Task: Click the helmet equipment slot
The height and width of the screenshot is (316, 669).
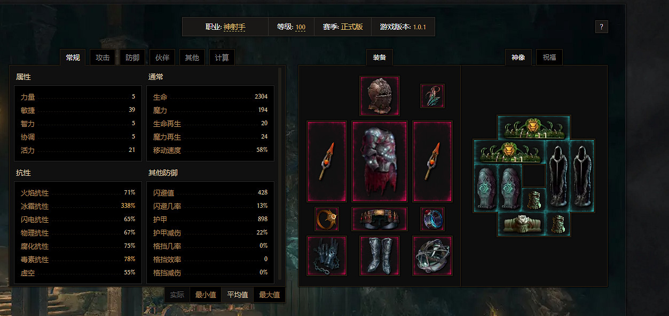Action: pyautogui.click(x=380, y=96)
